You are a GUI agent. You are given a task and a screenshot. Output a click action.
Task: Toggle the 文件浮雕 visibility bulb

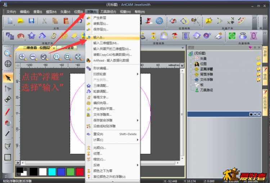[258, 80]
